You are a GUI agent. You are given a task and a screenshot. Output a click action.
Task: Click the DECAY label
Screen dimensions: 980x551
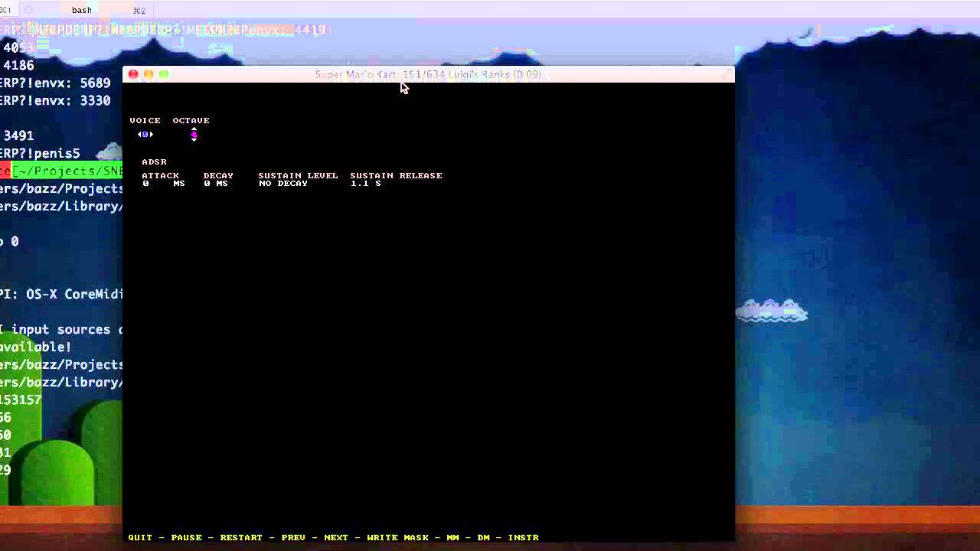point(218,175)
